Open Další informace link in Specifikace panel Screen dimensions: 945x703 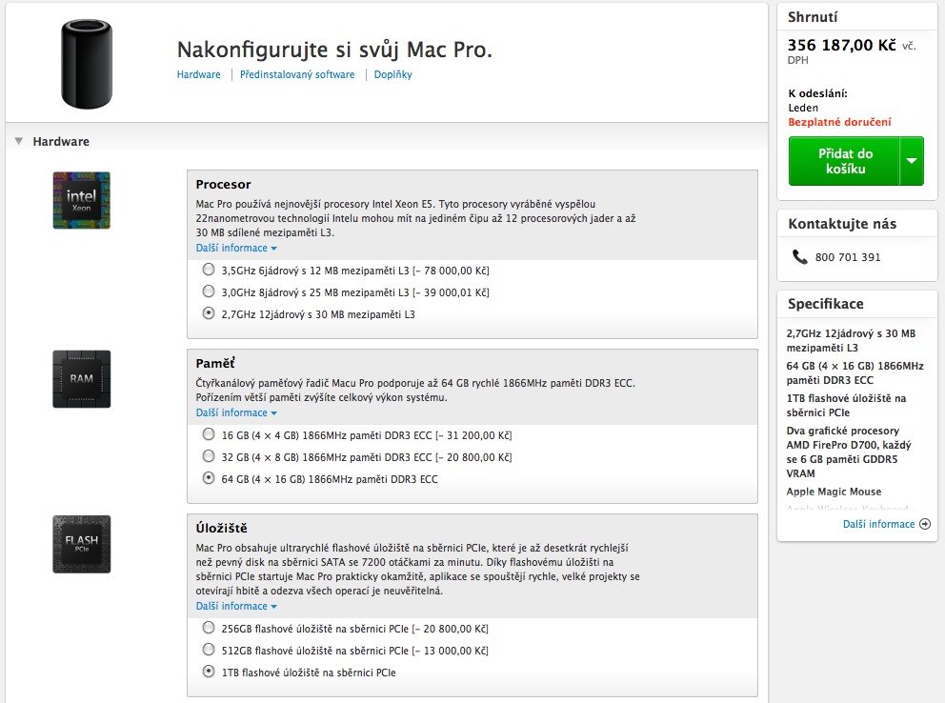[x=878, y=524]
